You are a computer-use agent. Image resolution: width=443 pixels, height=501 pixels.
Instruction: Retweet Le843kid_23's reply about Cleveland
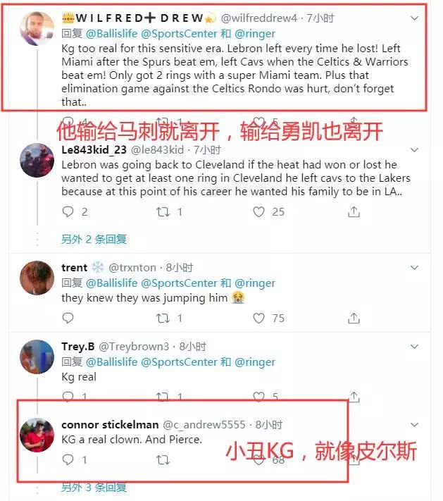coord(163,211)
